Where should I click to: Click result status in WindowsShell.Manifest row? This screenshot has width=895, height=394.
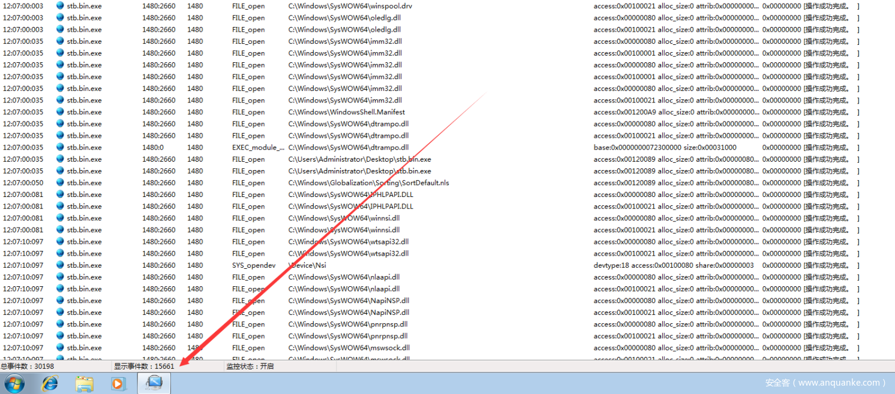coord(810,112)
